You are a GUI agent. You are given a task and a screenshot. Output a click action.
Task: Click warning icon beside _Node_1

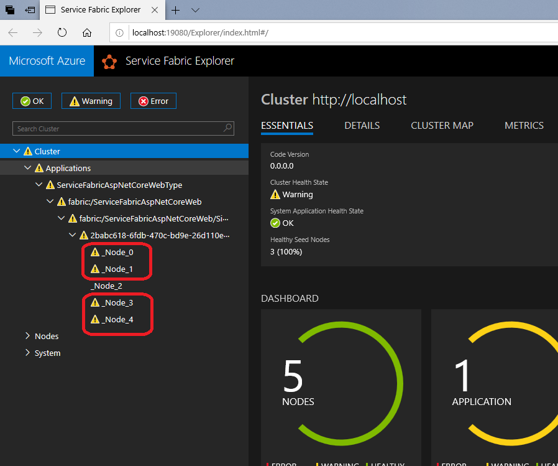(95, 269)
